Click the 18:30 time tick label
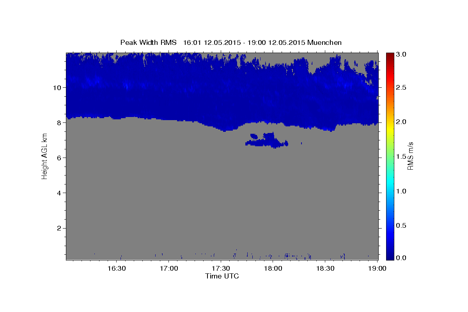 pos(325,268)
